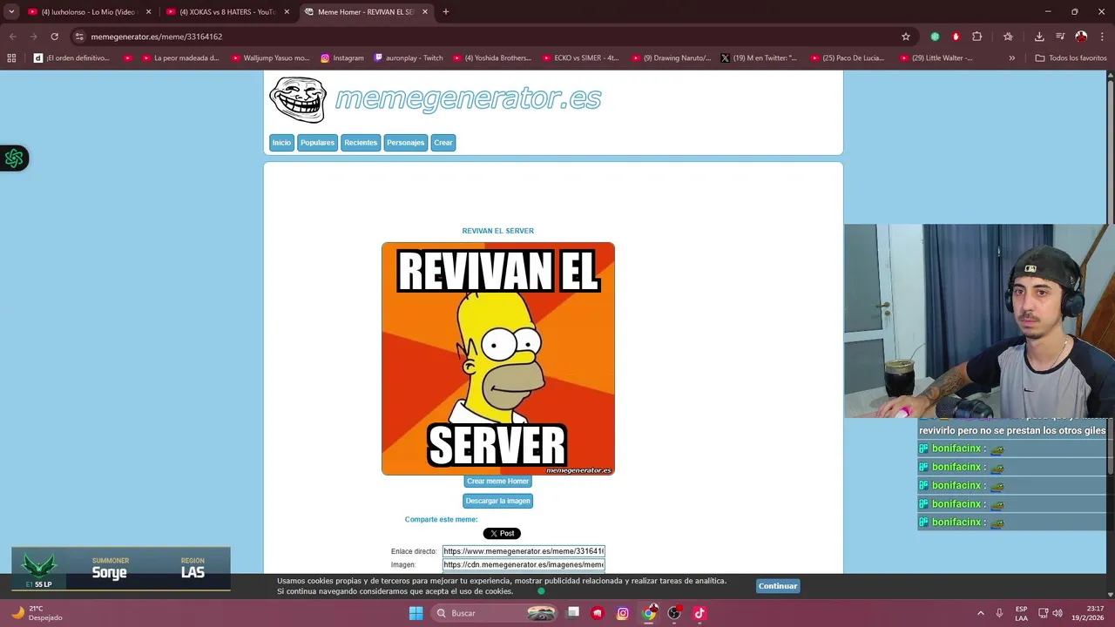The image size is (1115, 627).
Task: Click the memegenerator.es site title
Action: tap(468, 99)
